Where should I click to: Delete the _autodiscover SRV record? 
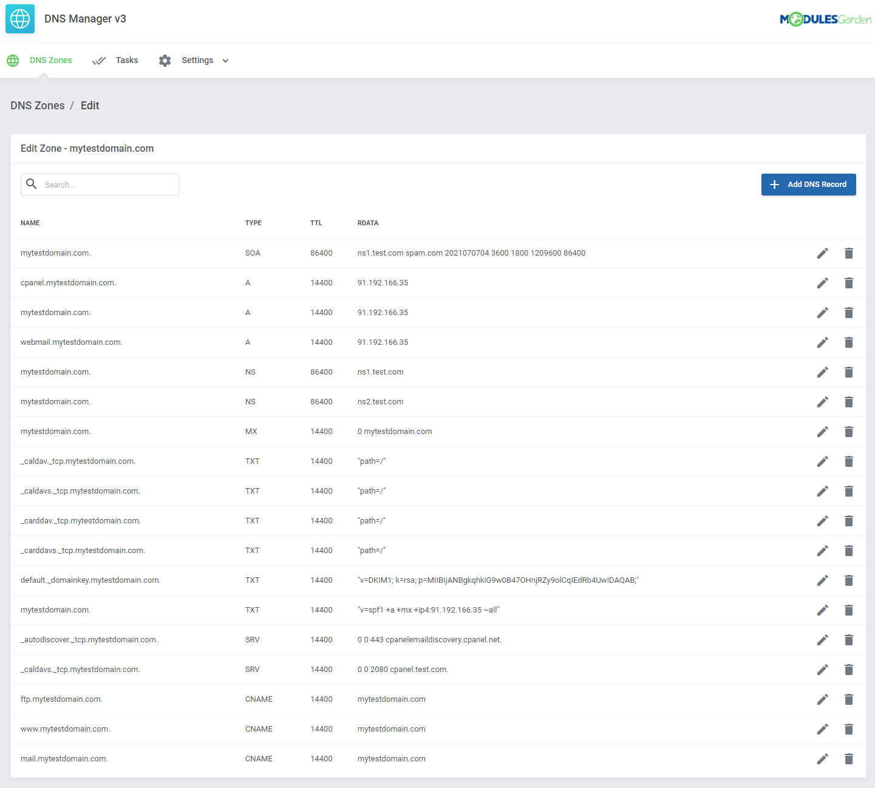(x=849, y=639)
